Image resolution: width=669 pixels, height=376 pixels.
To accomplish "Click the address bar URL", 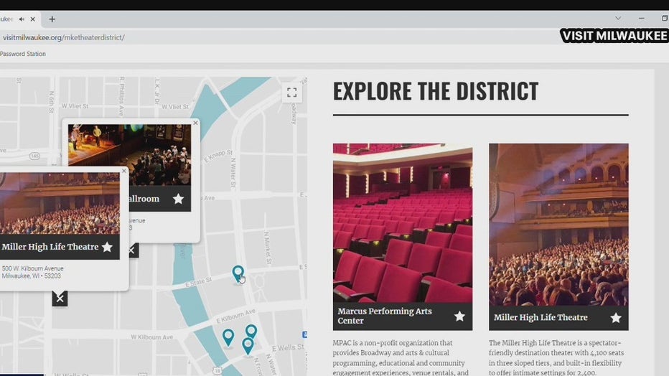I will pos(64,37).
